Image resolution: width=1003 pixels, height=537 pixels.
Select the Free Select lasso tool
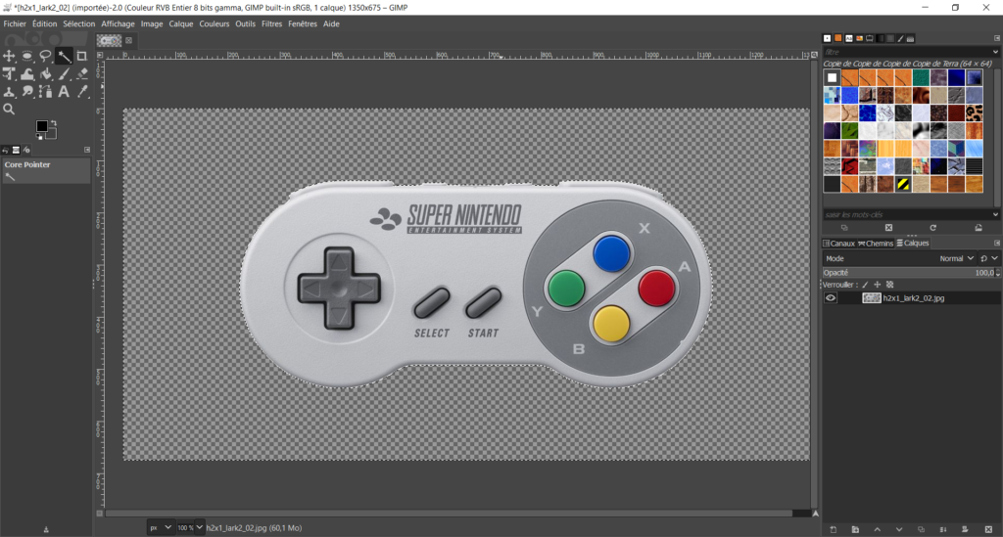tap(45, 56)
